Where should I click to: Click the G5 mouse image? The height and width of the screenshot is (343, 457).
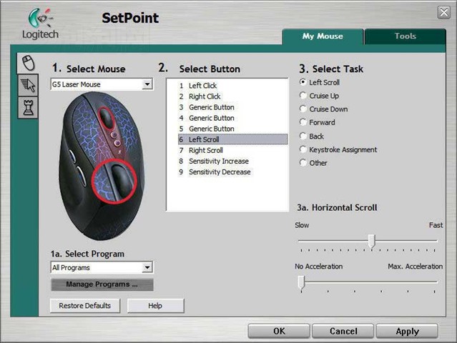click(x=101, y=166)
